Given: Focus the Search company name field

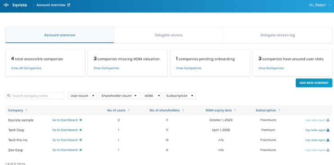Looking at the screenshot, I should click(x=35, y=96).
